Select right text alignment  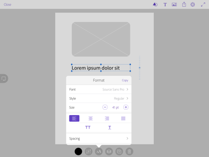pyautogui.click(x=107, y=118)
